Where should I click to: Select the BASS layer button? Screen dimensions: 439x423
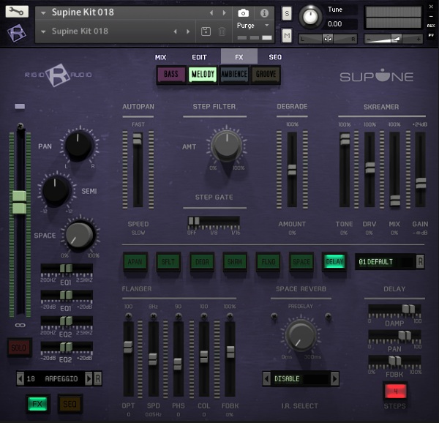tap(170, 74)
